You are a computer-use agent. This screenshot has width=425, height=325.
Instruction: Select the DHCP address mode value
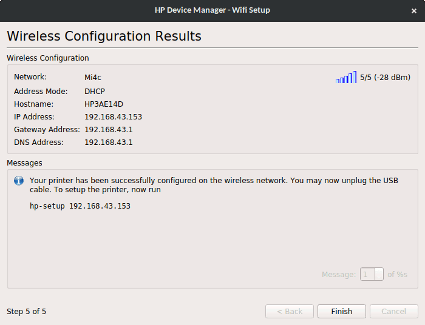tap(95, 92)
